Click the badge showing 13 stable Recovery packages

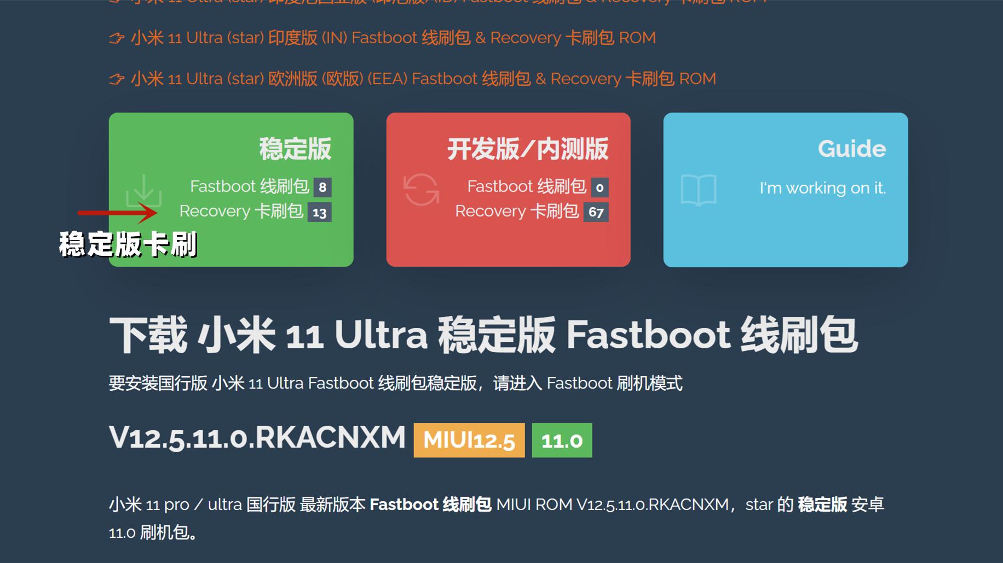(320, 212)
